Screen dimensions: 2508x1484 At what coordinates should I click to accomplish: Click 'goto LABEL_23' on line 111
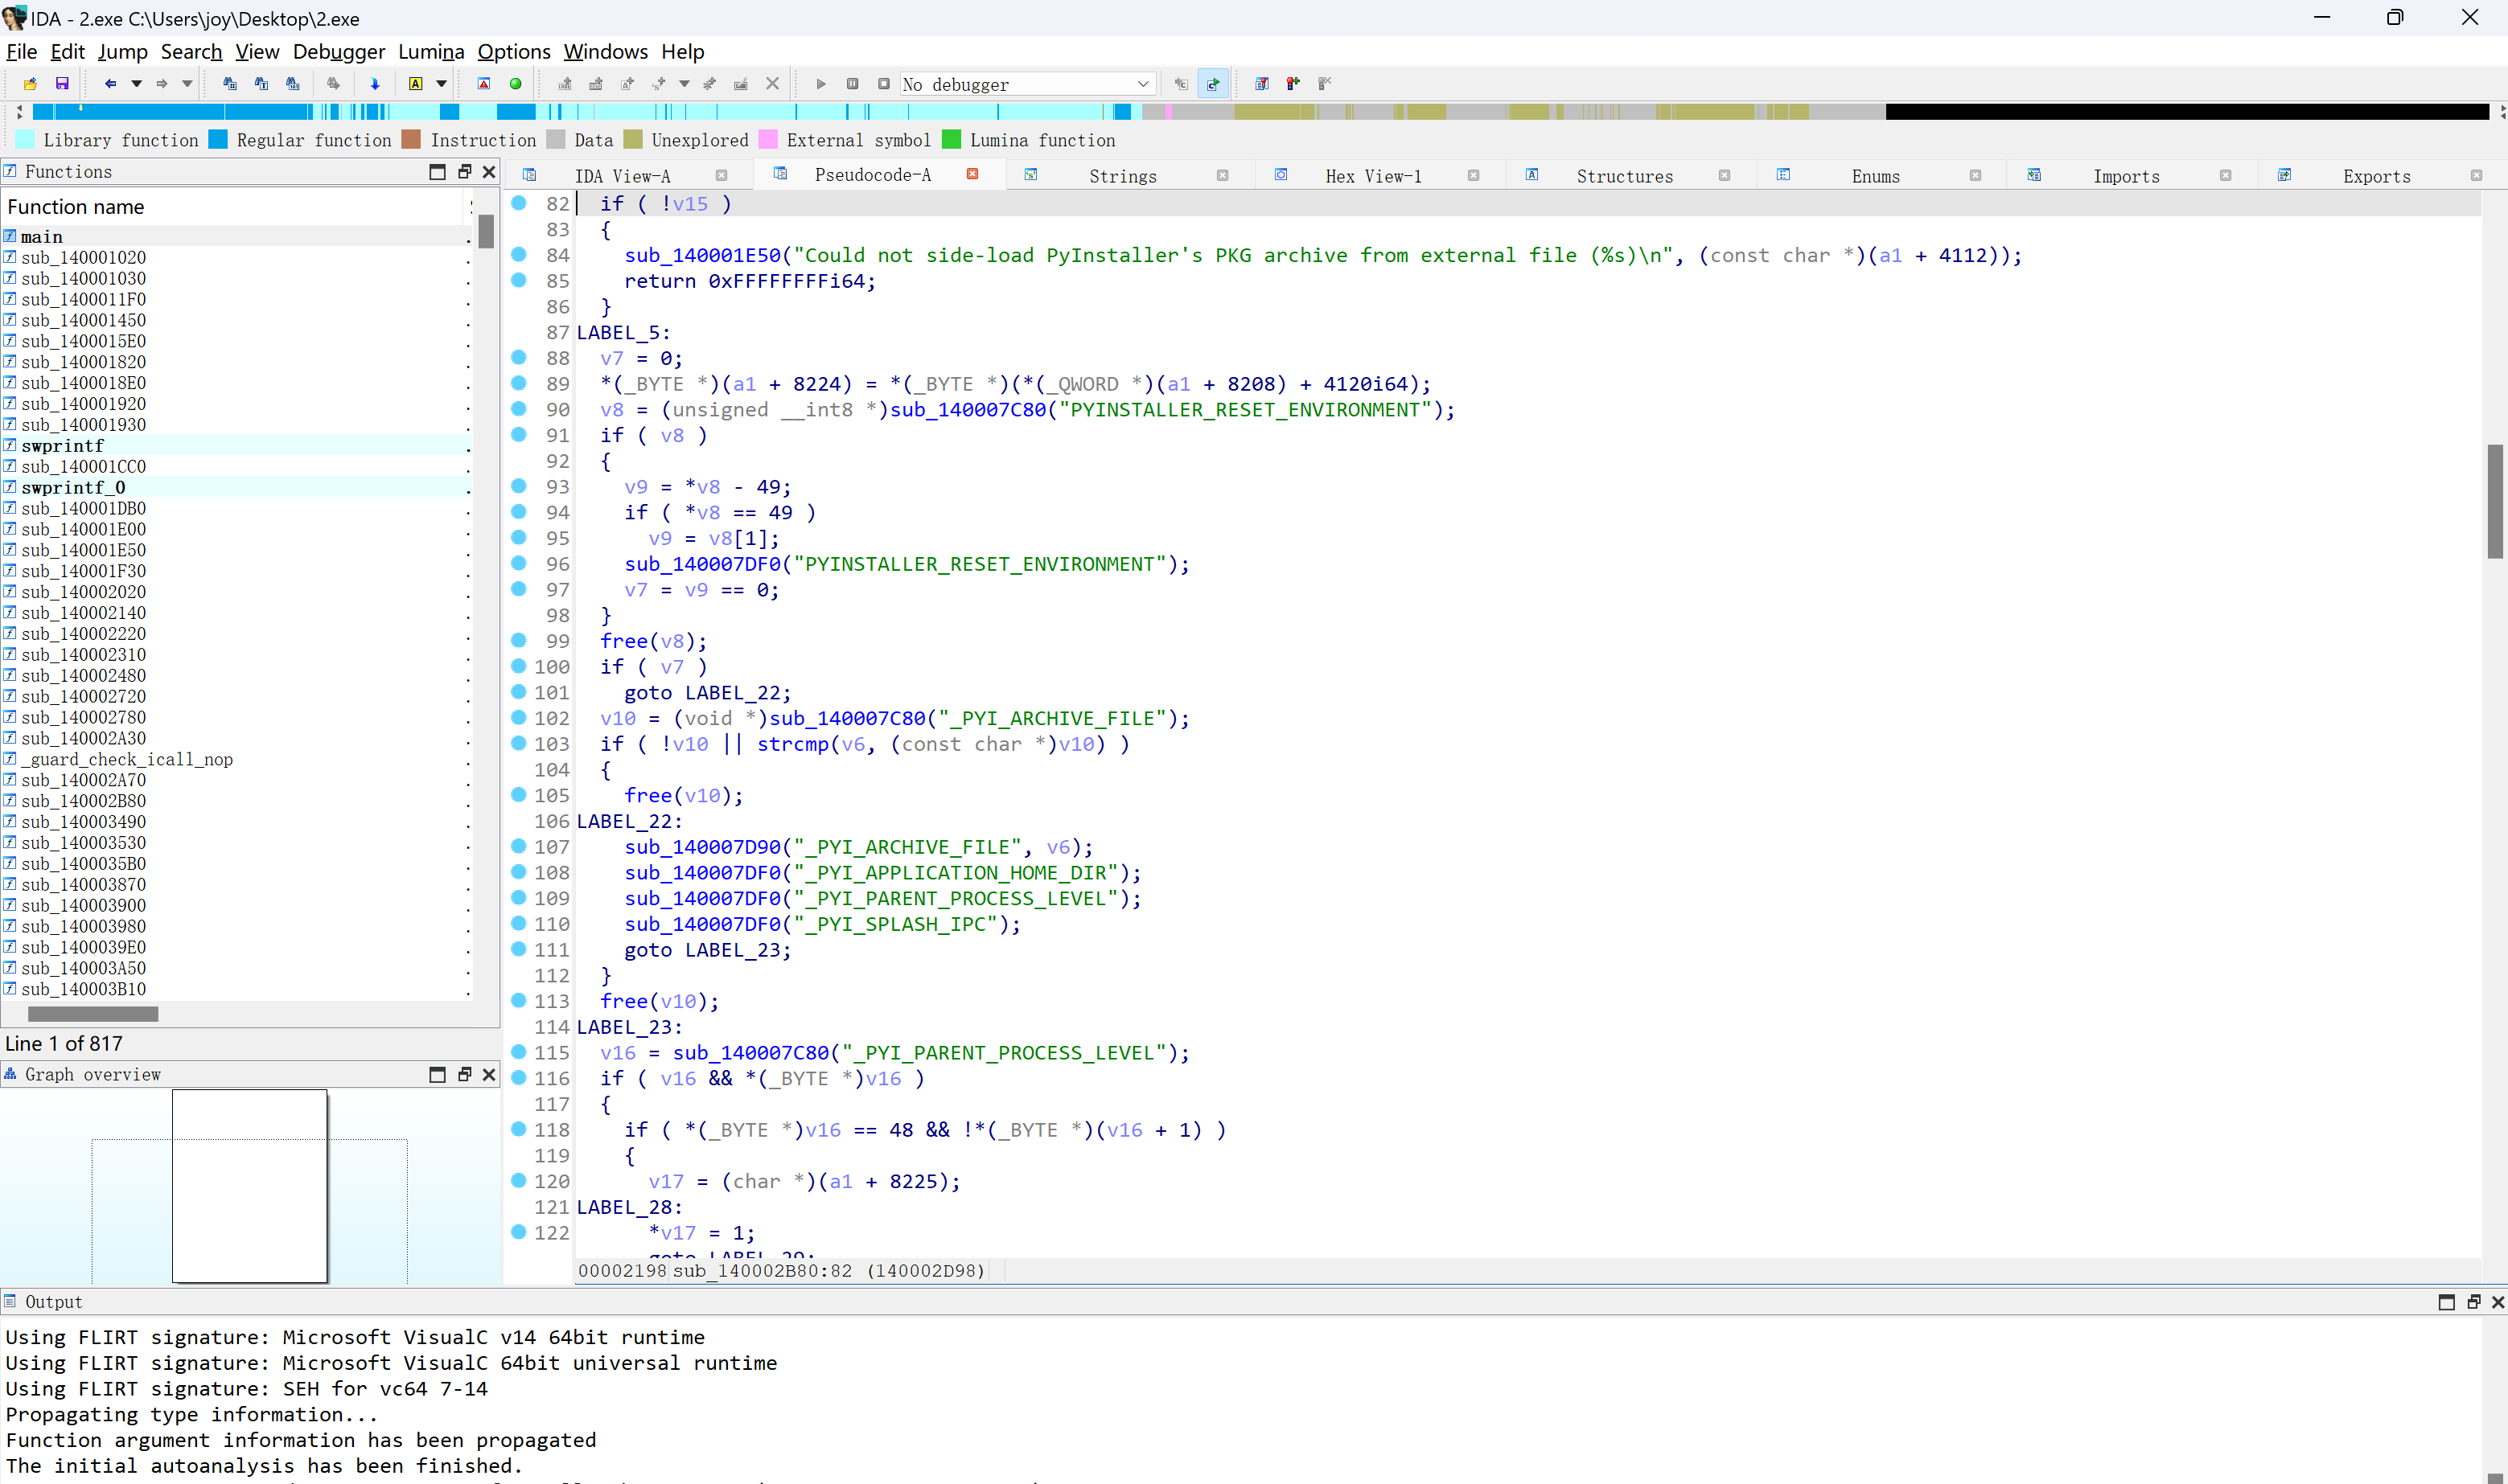[x=707, y=951]
